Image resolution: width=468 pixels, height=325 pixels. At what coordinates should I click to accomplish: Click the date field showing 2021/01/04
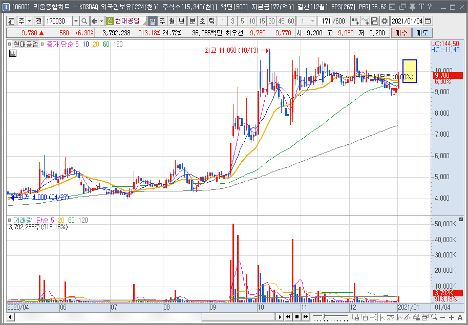[x=407, y=21]
